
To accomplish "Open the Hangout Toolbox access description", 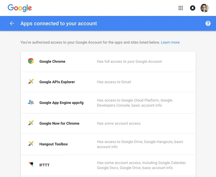I will 140,144.
